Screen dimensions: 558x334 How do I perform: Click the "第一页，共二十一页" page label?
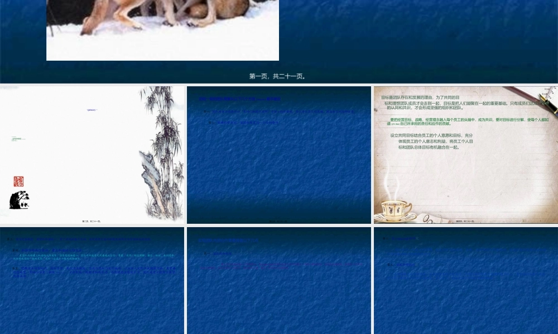pyautogui.click(x=277, y=76)
